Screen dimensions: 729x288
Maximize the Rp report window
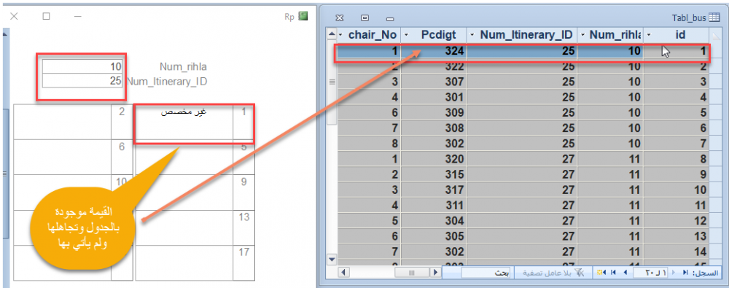46,16
